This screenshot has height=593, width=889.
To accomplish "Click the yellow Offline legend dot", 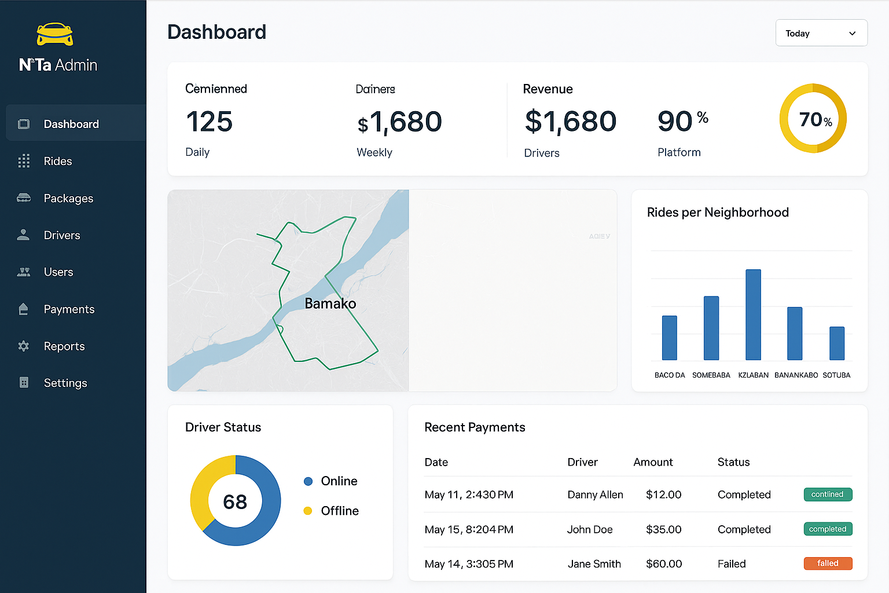I will point(308,511).
